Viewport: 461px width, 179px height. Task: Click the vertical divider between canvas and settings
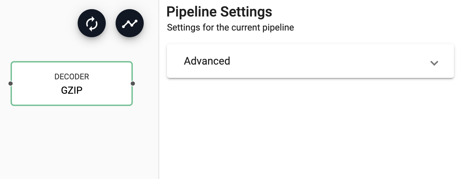[159, 105]
